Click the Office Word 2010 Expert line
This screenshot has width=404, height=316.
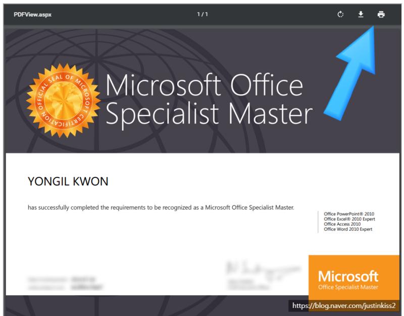(x=348, y=229)
